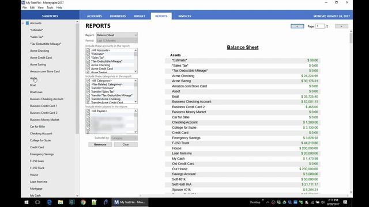Click the Moneyspire app icon in title bar
The image size is (369, 207).
click(x=23, y=2)
